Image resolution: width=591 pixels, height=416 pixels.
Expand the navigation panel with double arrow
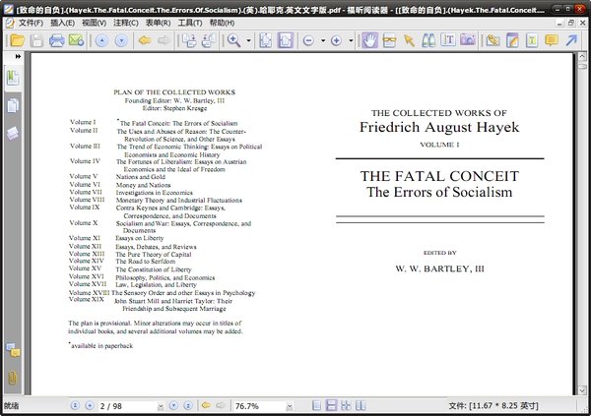click(18, 56)
